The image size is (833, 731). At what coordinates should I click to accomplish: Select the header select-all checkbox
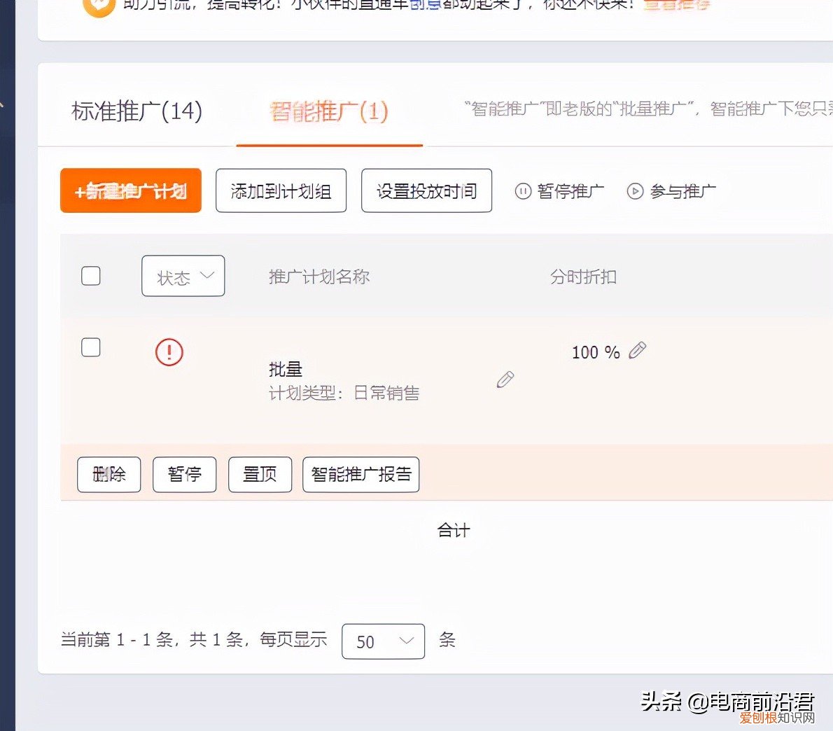pyautogui.click(x=90, y=276)
